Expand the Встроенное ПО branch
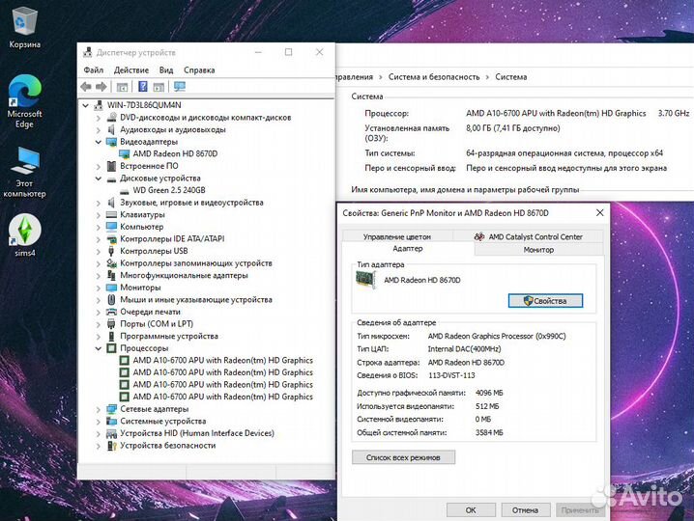The width and height of the screenshot is (694, 521). coord(99,166)
